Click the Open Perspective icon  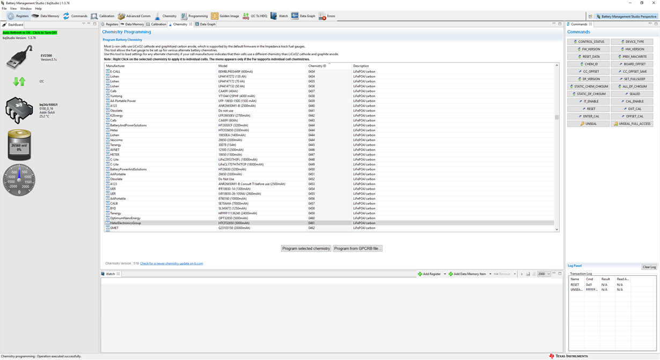(x=590, y=17)
